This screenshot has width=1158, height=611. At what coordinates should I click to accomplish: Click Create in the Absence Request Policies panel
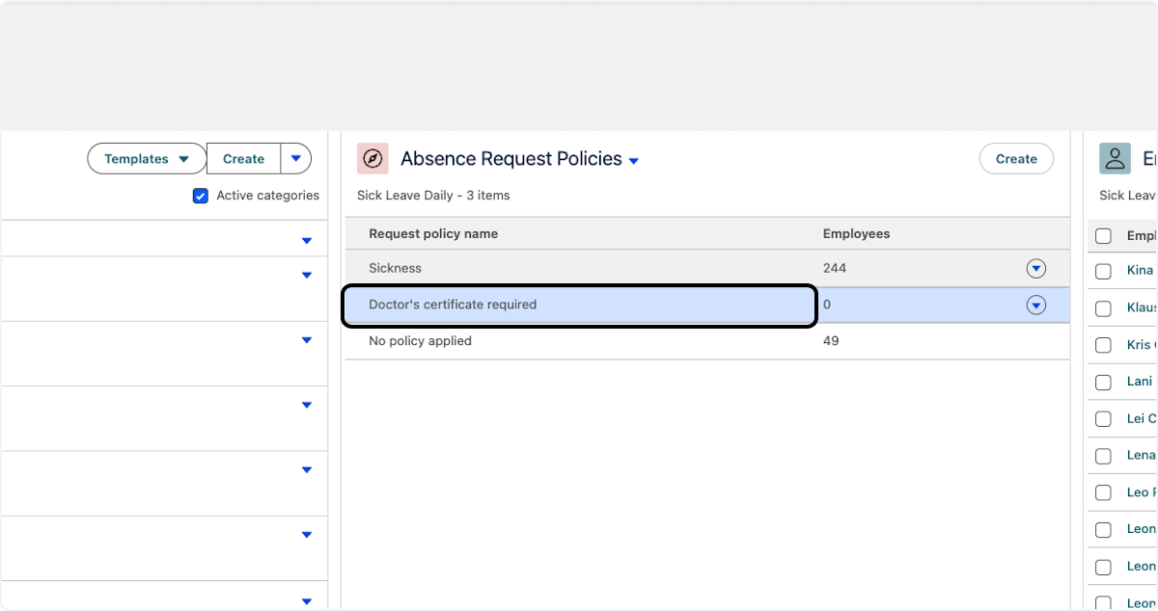tap(1016, 159)
